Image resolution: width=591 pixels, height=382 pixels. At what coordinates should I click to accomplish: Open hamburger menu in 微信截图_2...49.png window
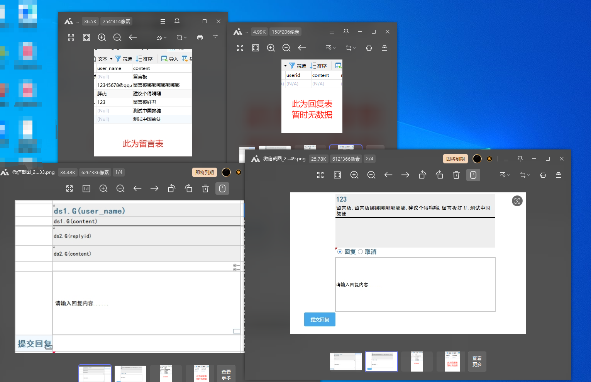pos(506,159)
